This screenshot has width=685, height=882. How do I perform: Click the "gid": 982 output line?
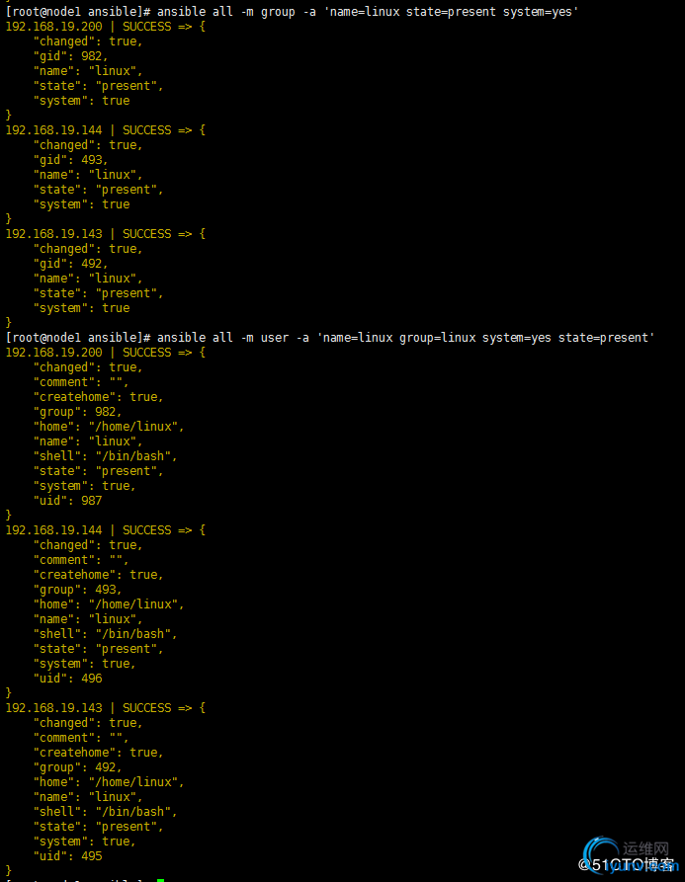tap(70, 56)
